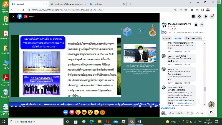Close the video viewer with the X

coord(13,16)
